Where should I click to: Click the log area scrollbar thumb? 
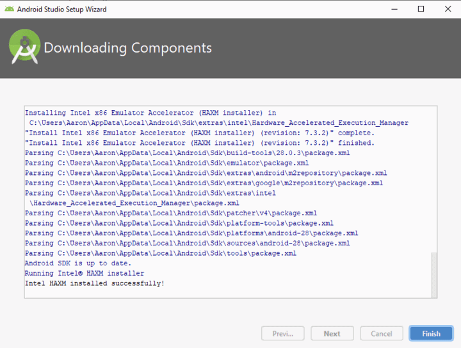(x=433, y=275)
